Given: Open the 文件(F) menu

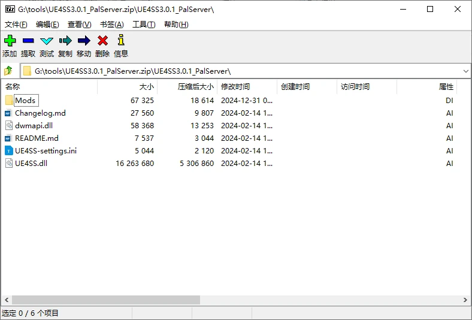Looking at the screenshot, I should [x=16, y=25].
